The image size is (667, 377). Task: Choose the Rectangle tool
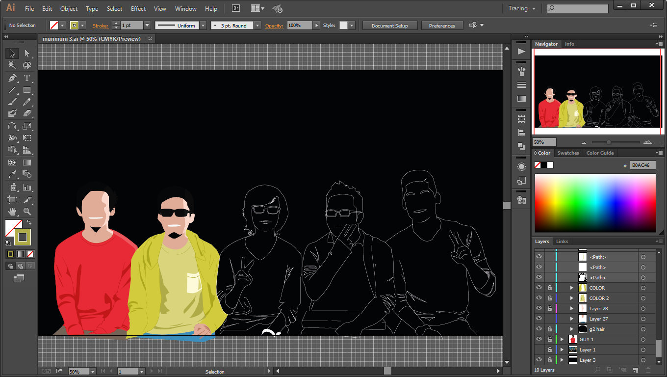click(27, 90)
